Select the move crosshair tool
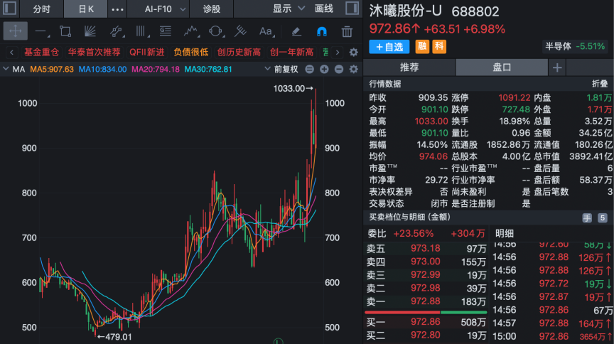614x344 pixels. (x=15, y=31)
